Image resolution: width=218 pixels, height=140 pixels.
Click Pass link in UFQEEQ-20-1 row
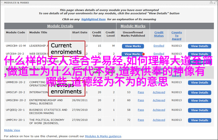coord(141,110)
